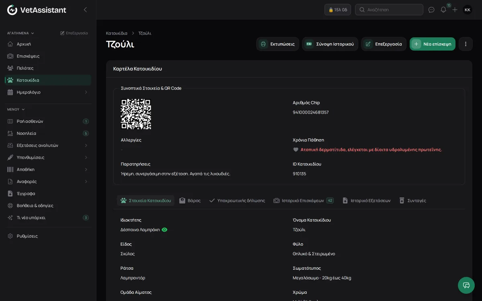Click the Λαμπραντόρ breed value
482x301 pixels.
(133, 278)
